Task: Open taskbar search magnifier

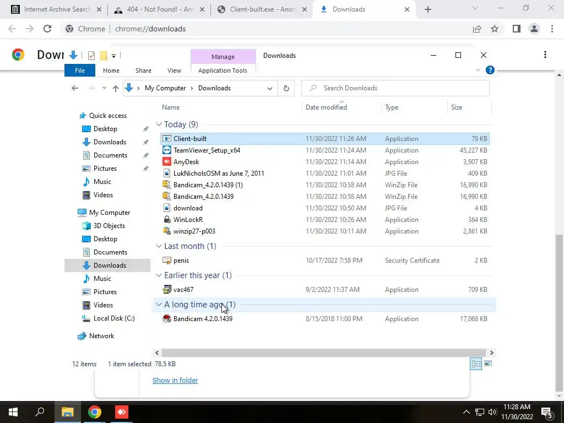Action: point(40,412)
